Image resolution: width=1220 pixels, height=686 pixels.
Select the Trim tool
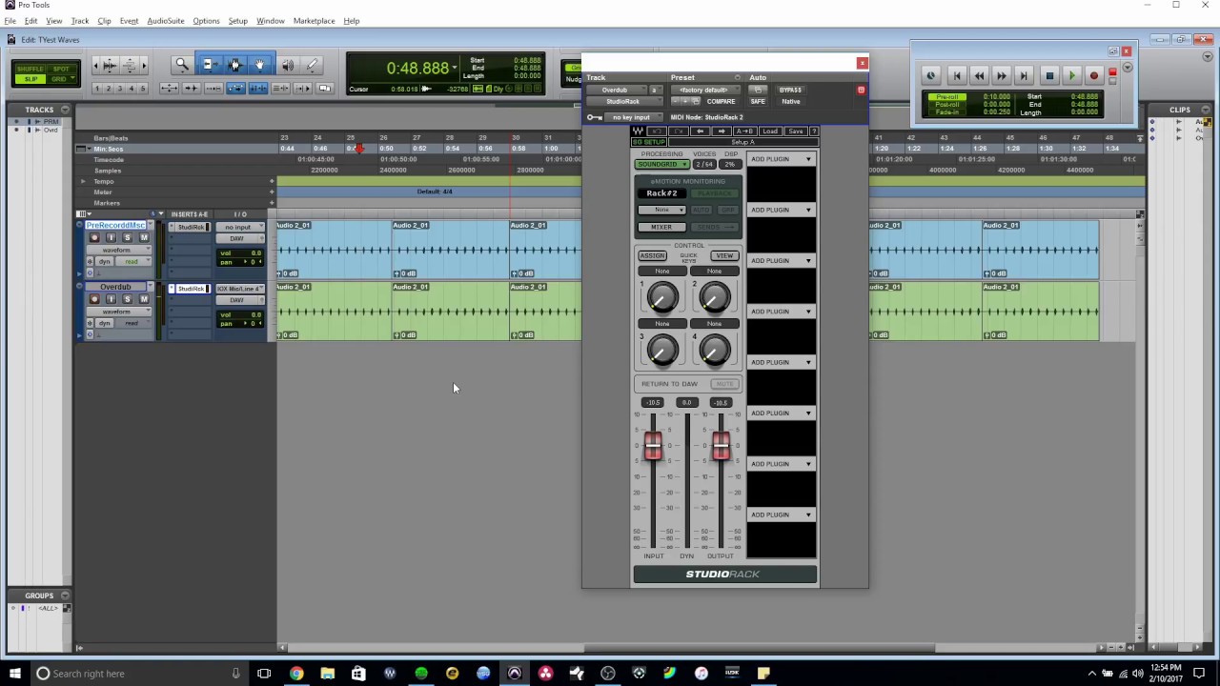pos(209,65)
